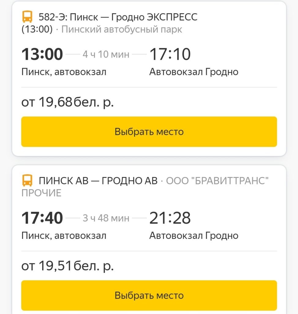
Task: Click the bus icon for route 582-Э
Action: pyautogui.click(x=27, y=17)
